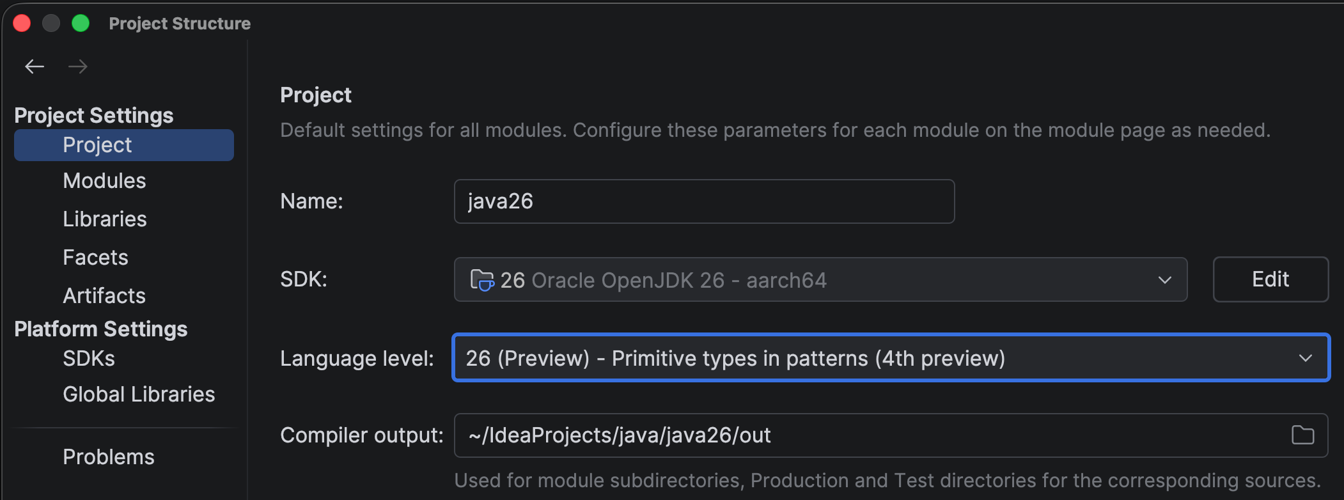Open the Facets section
1344x500 pixels.
pyautogui.click(x=95, y=258)
